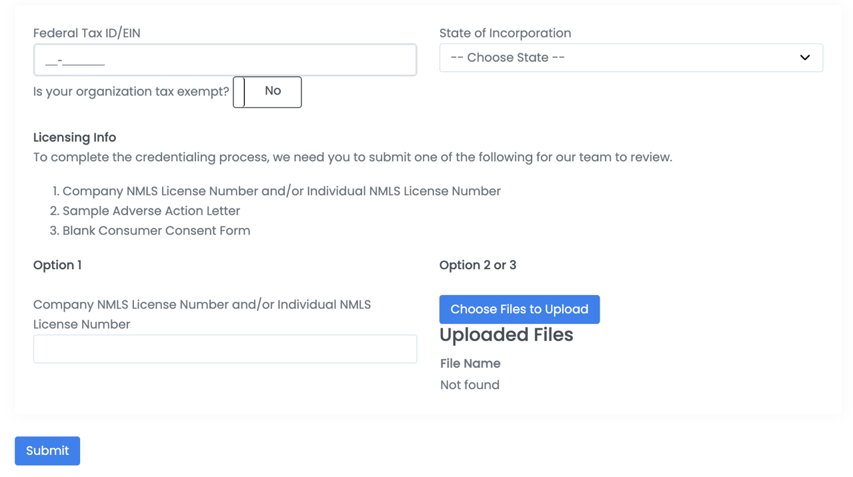Select the Blank Consumer Consent Form list item
853x477 pixels.
pos(156,231)
